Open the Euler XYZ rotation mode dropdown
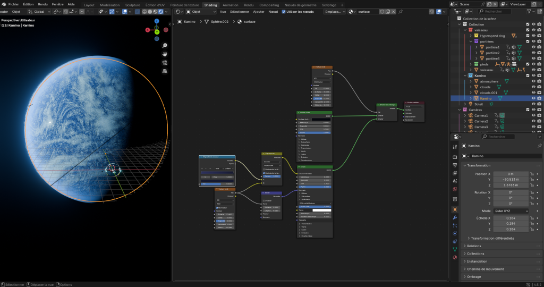The width and height of the screenshot is (544, 287). point(511,211)
